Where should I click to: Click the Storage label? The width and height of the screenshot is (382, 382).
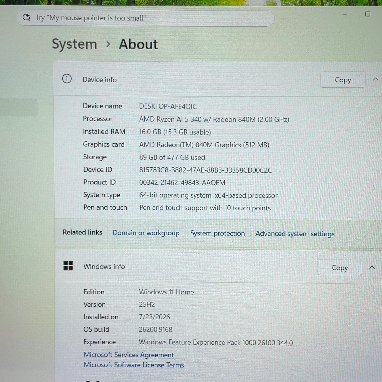(x=95, y=157)
